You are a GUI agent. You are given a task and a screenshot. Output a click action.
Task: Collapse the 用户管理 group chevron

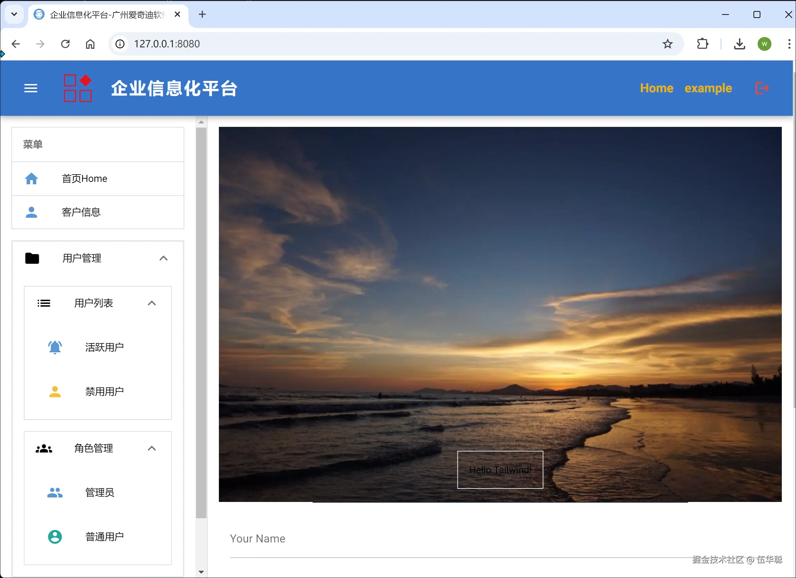point(164,258)
